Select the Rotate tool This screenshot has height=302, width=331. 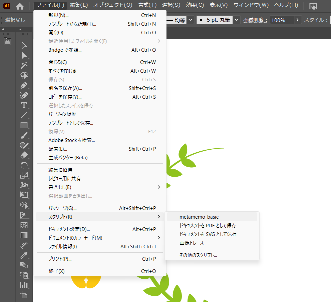24,165
